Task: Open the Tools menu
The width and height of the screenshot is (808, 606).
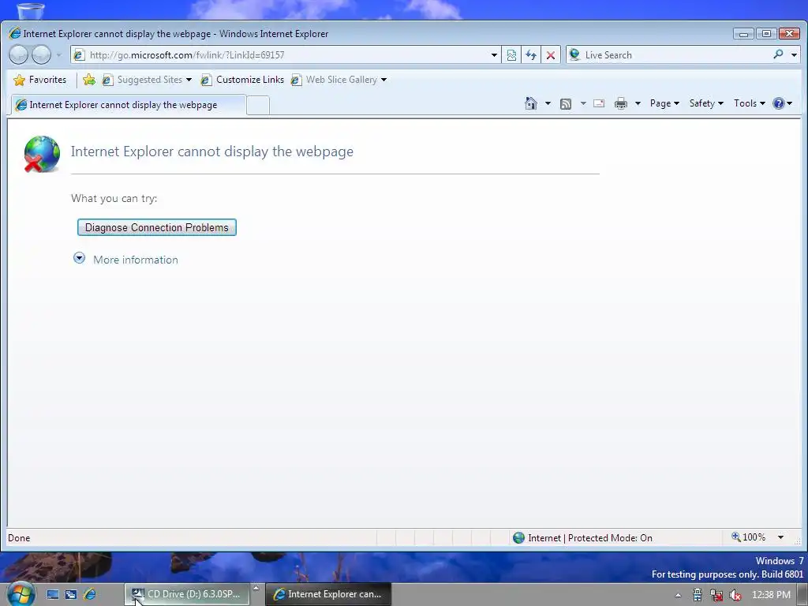Action: coord(750,103)
